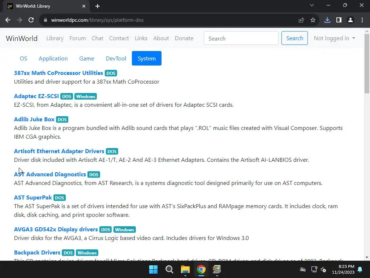Viewport: 370px width, 278px height.
Task: Click DOS badge next to Adlib Juke Box
Action: (62, 119)
